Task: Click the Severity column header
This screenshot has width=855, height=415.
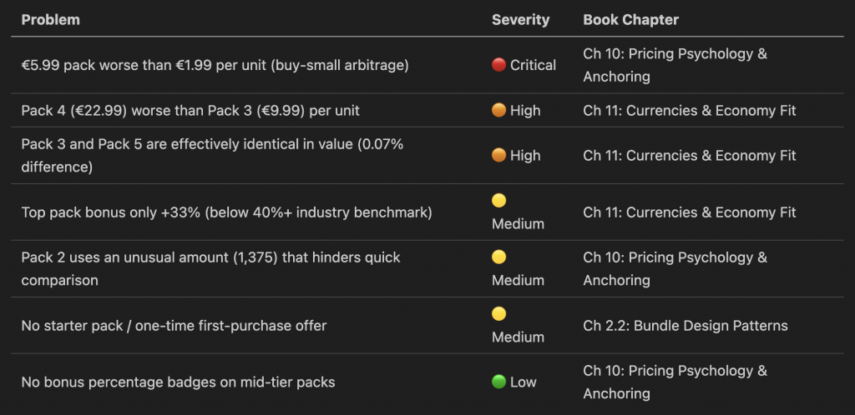Action: tap(519, 19)
